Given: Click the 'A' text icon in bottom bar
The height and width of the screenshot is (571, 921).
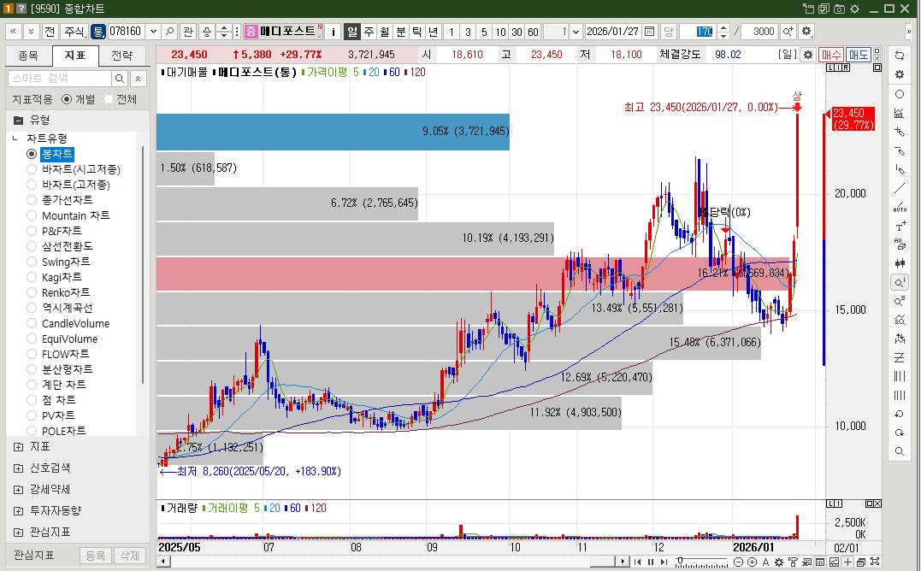Looking at the screenshot, I should [x=765, y=562].
